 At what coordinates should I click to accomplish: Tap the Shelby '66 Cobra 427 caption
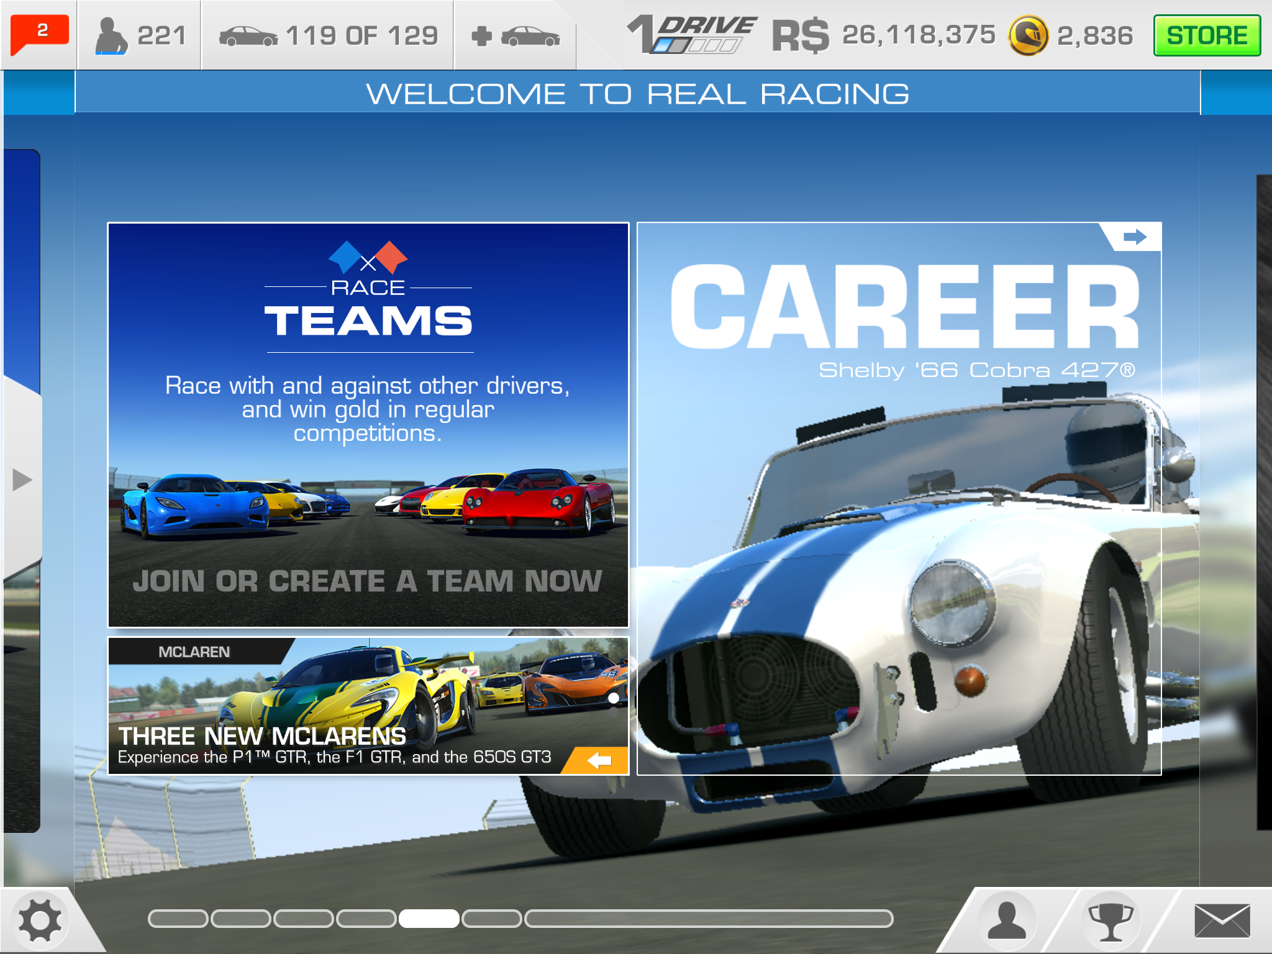point(977,370)
